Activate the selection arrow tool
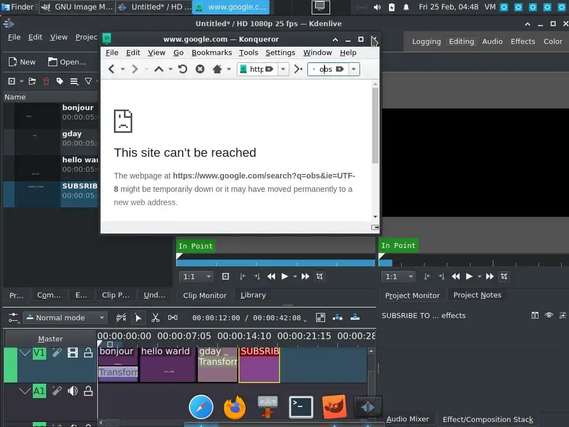The height and width of the screenshot is (427, 569). click(138, 317)
